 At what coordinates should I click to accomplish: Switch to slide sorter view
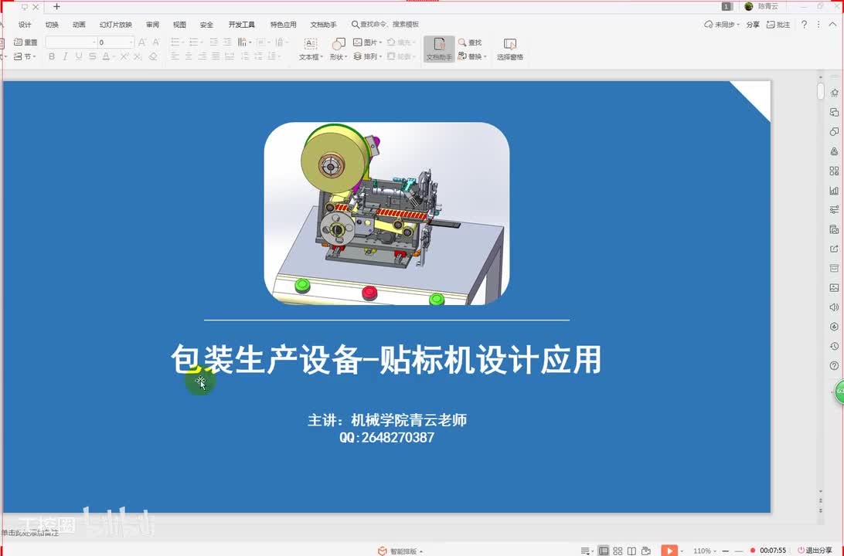[618, 551]
